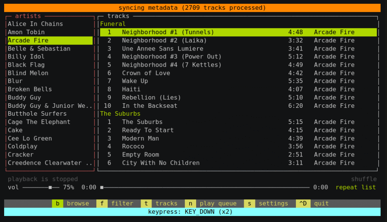Choose Blur in artists list
387x222 pixels.
(50, 81)
